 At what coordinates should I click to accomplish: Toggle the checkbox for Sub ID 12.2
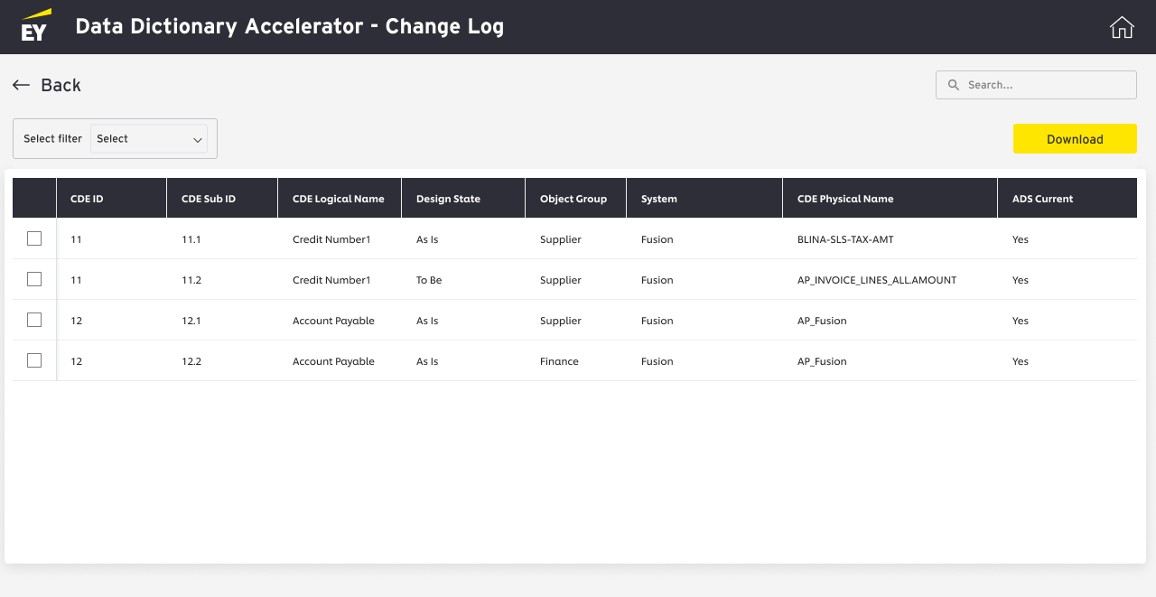(34, 361)
